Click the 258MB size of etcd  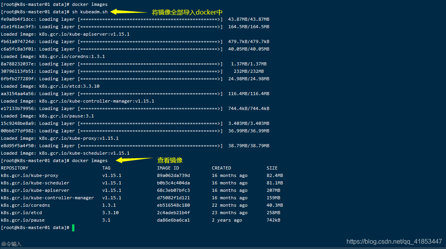click(x=273, y=213)
